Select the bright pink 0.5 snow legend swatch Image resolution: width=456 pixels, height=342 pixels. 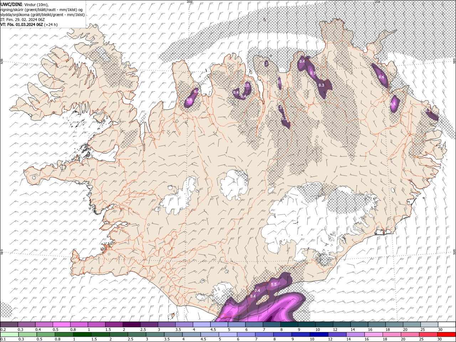61,325
